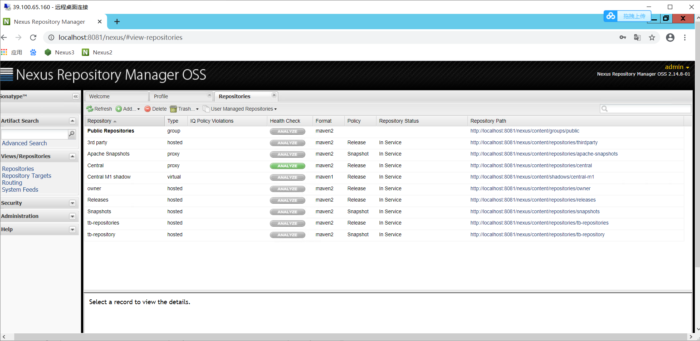The width and height of the screenshot is (700, 341).
Task: Collapse the Views/Repositories section
Action: pos(72,156)
